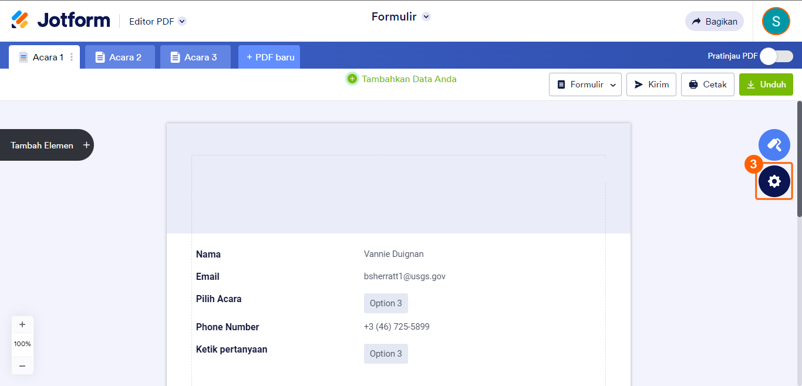Screen dimensions: 802x386
Task: Open the user avatar S profile
Action: [776, 22]
